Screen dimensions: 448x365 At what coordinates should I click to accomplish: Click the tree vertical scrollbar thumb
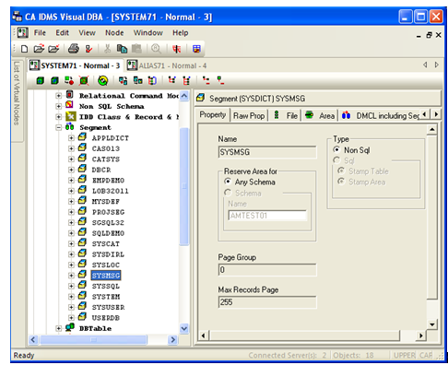point(183,186)
